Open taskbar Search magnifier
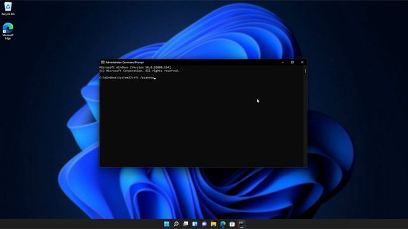The image size is (408, 229). click(x=176, y=224)
